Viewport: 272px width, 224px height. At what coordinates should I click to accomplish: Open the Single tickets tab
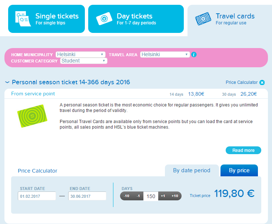point(46,19)
